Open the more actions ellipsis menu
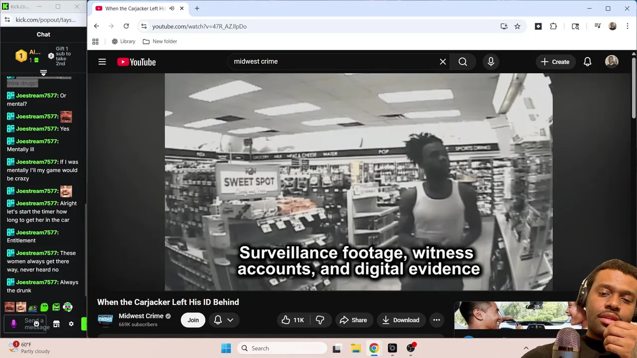This screenshot has height=358, width=637. (x=436, y=320)
